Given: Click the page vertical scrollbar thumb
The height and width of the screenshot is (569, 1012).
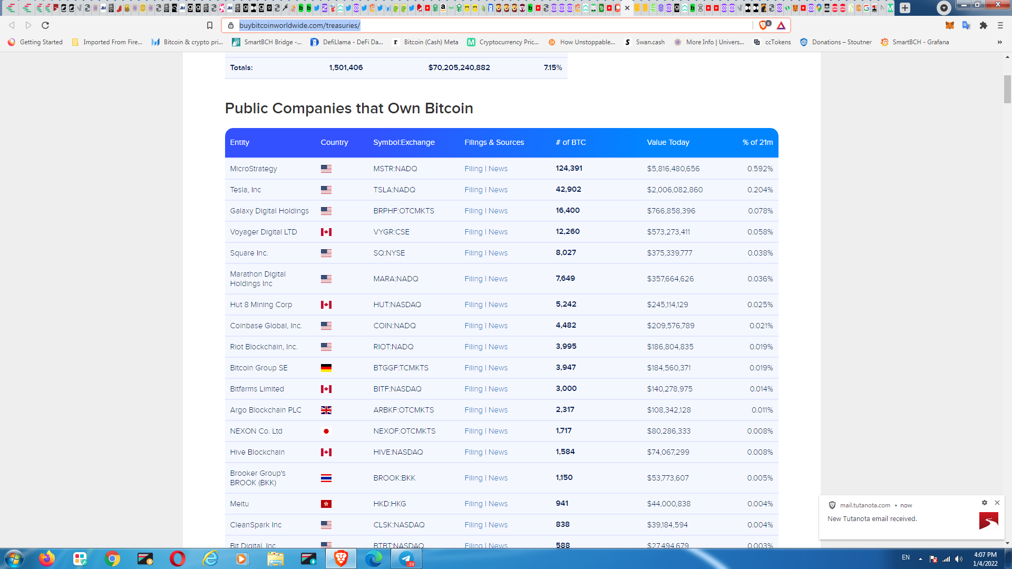Looking at the screenshot, I should point(1007,89).
